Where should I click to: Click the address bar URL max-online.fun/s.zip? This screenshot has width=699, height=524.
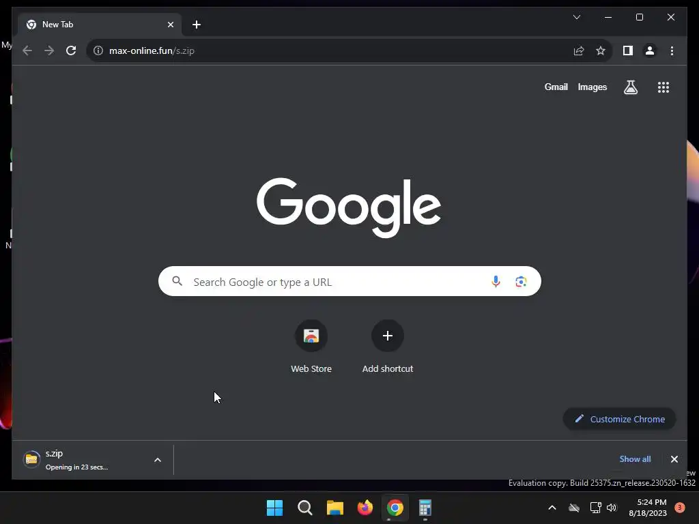[152, 50]
